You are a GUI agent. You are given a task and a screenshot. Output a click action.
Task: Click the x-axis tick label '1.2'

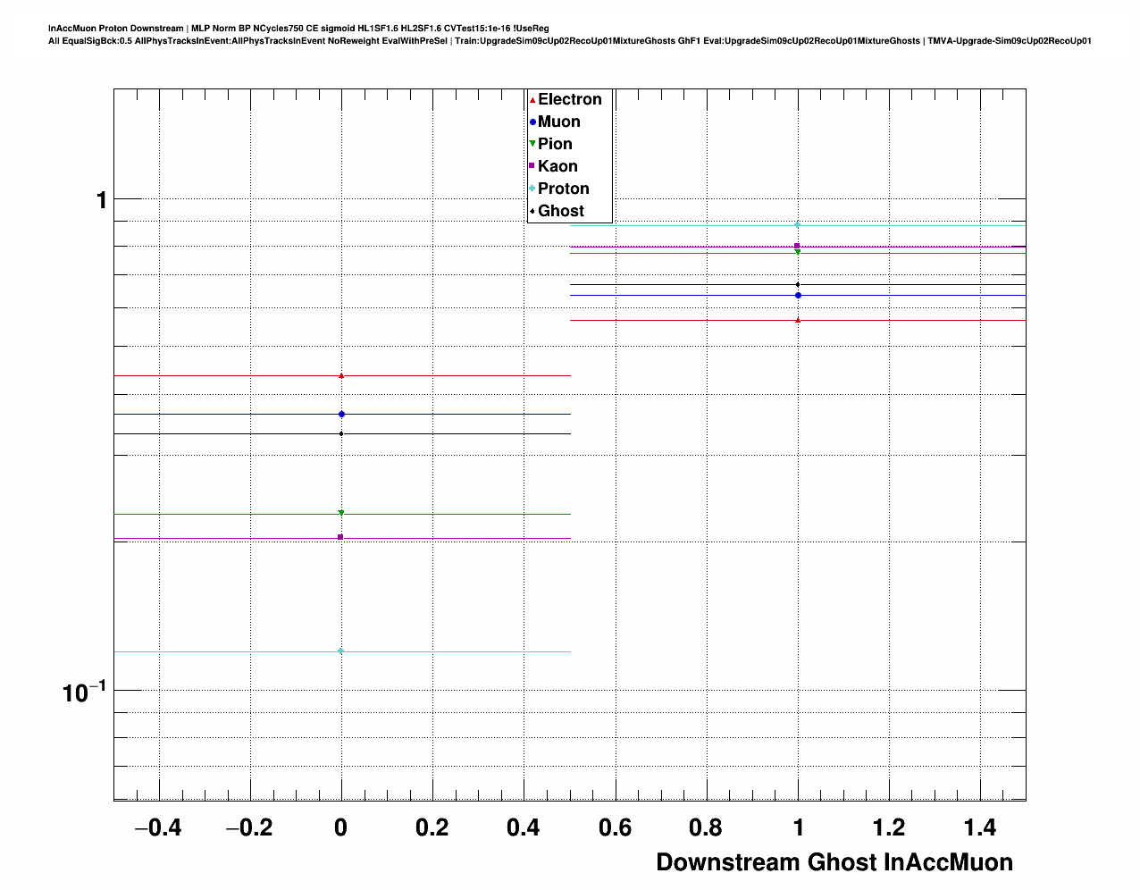[889, 828]
